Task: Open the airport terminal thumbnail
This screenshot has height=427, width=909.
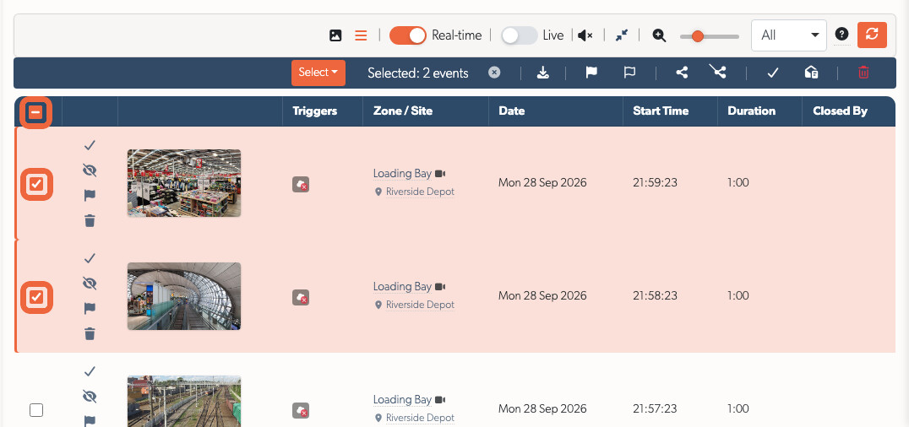Action: [x=184, y=296]
